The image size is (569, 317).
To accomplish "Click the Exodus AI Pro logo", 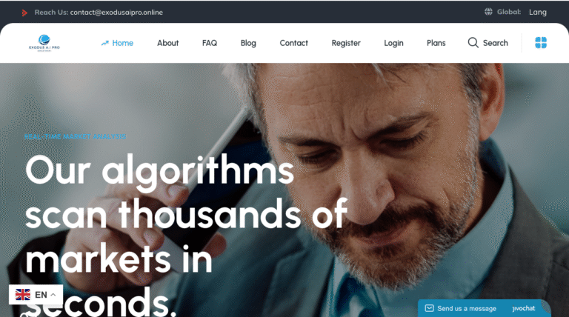I will pyautogui.click(x=44, y=43).
